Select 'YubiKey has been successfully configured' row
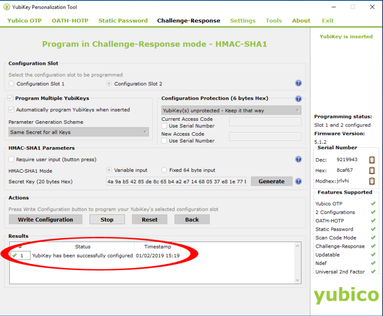The width and height of the screenshot is (383, 316). [82, 256]
